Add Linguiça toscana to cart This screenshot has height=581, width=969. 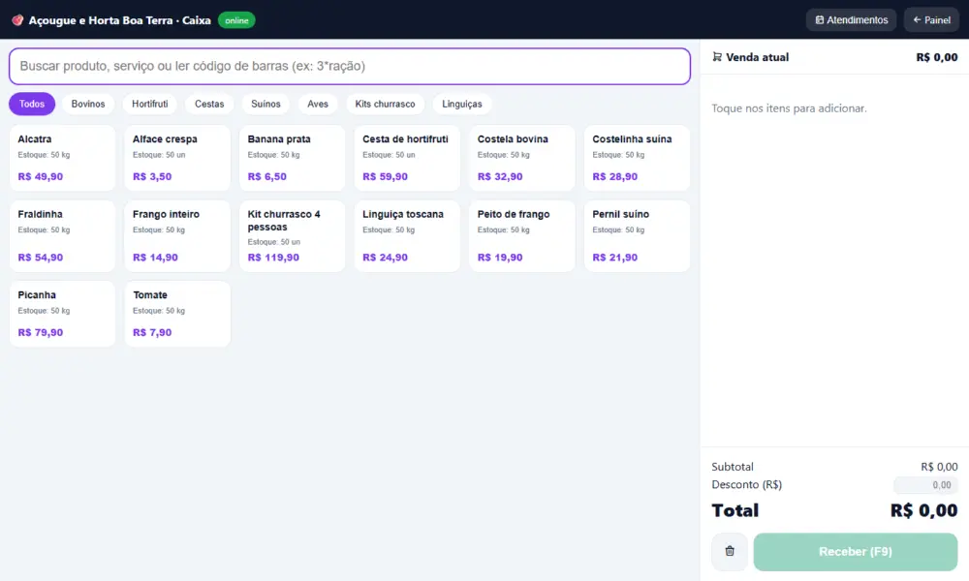[407, 236]
